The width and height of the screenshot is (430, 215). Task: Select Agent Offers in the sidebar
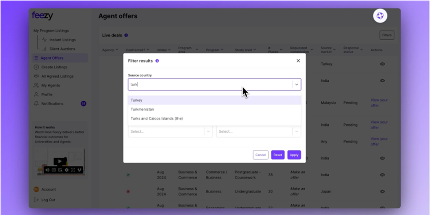60,58
